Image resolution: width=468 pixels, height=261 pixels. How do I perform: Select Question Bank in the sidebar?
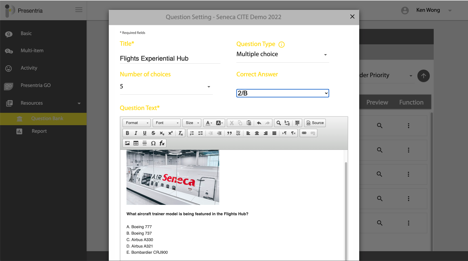click(43, 119)
